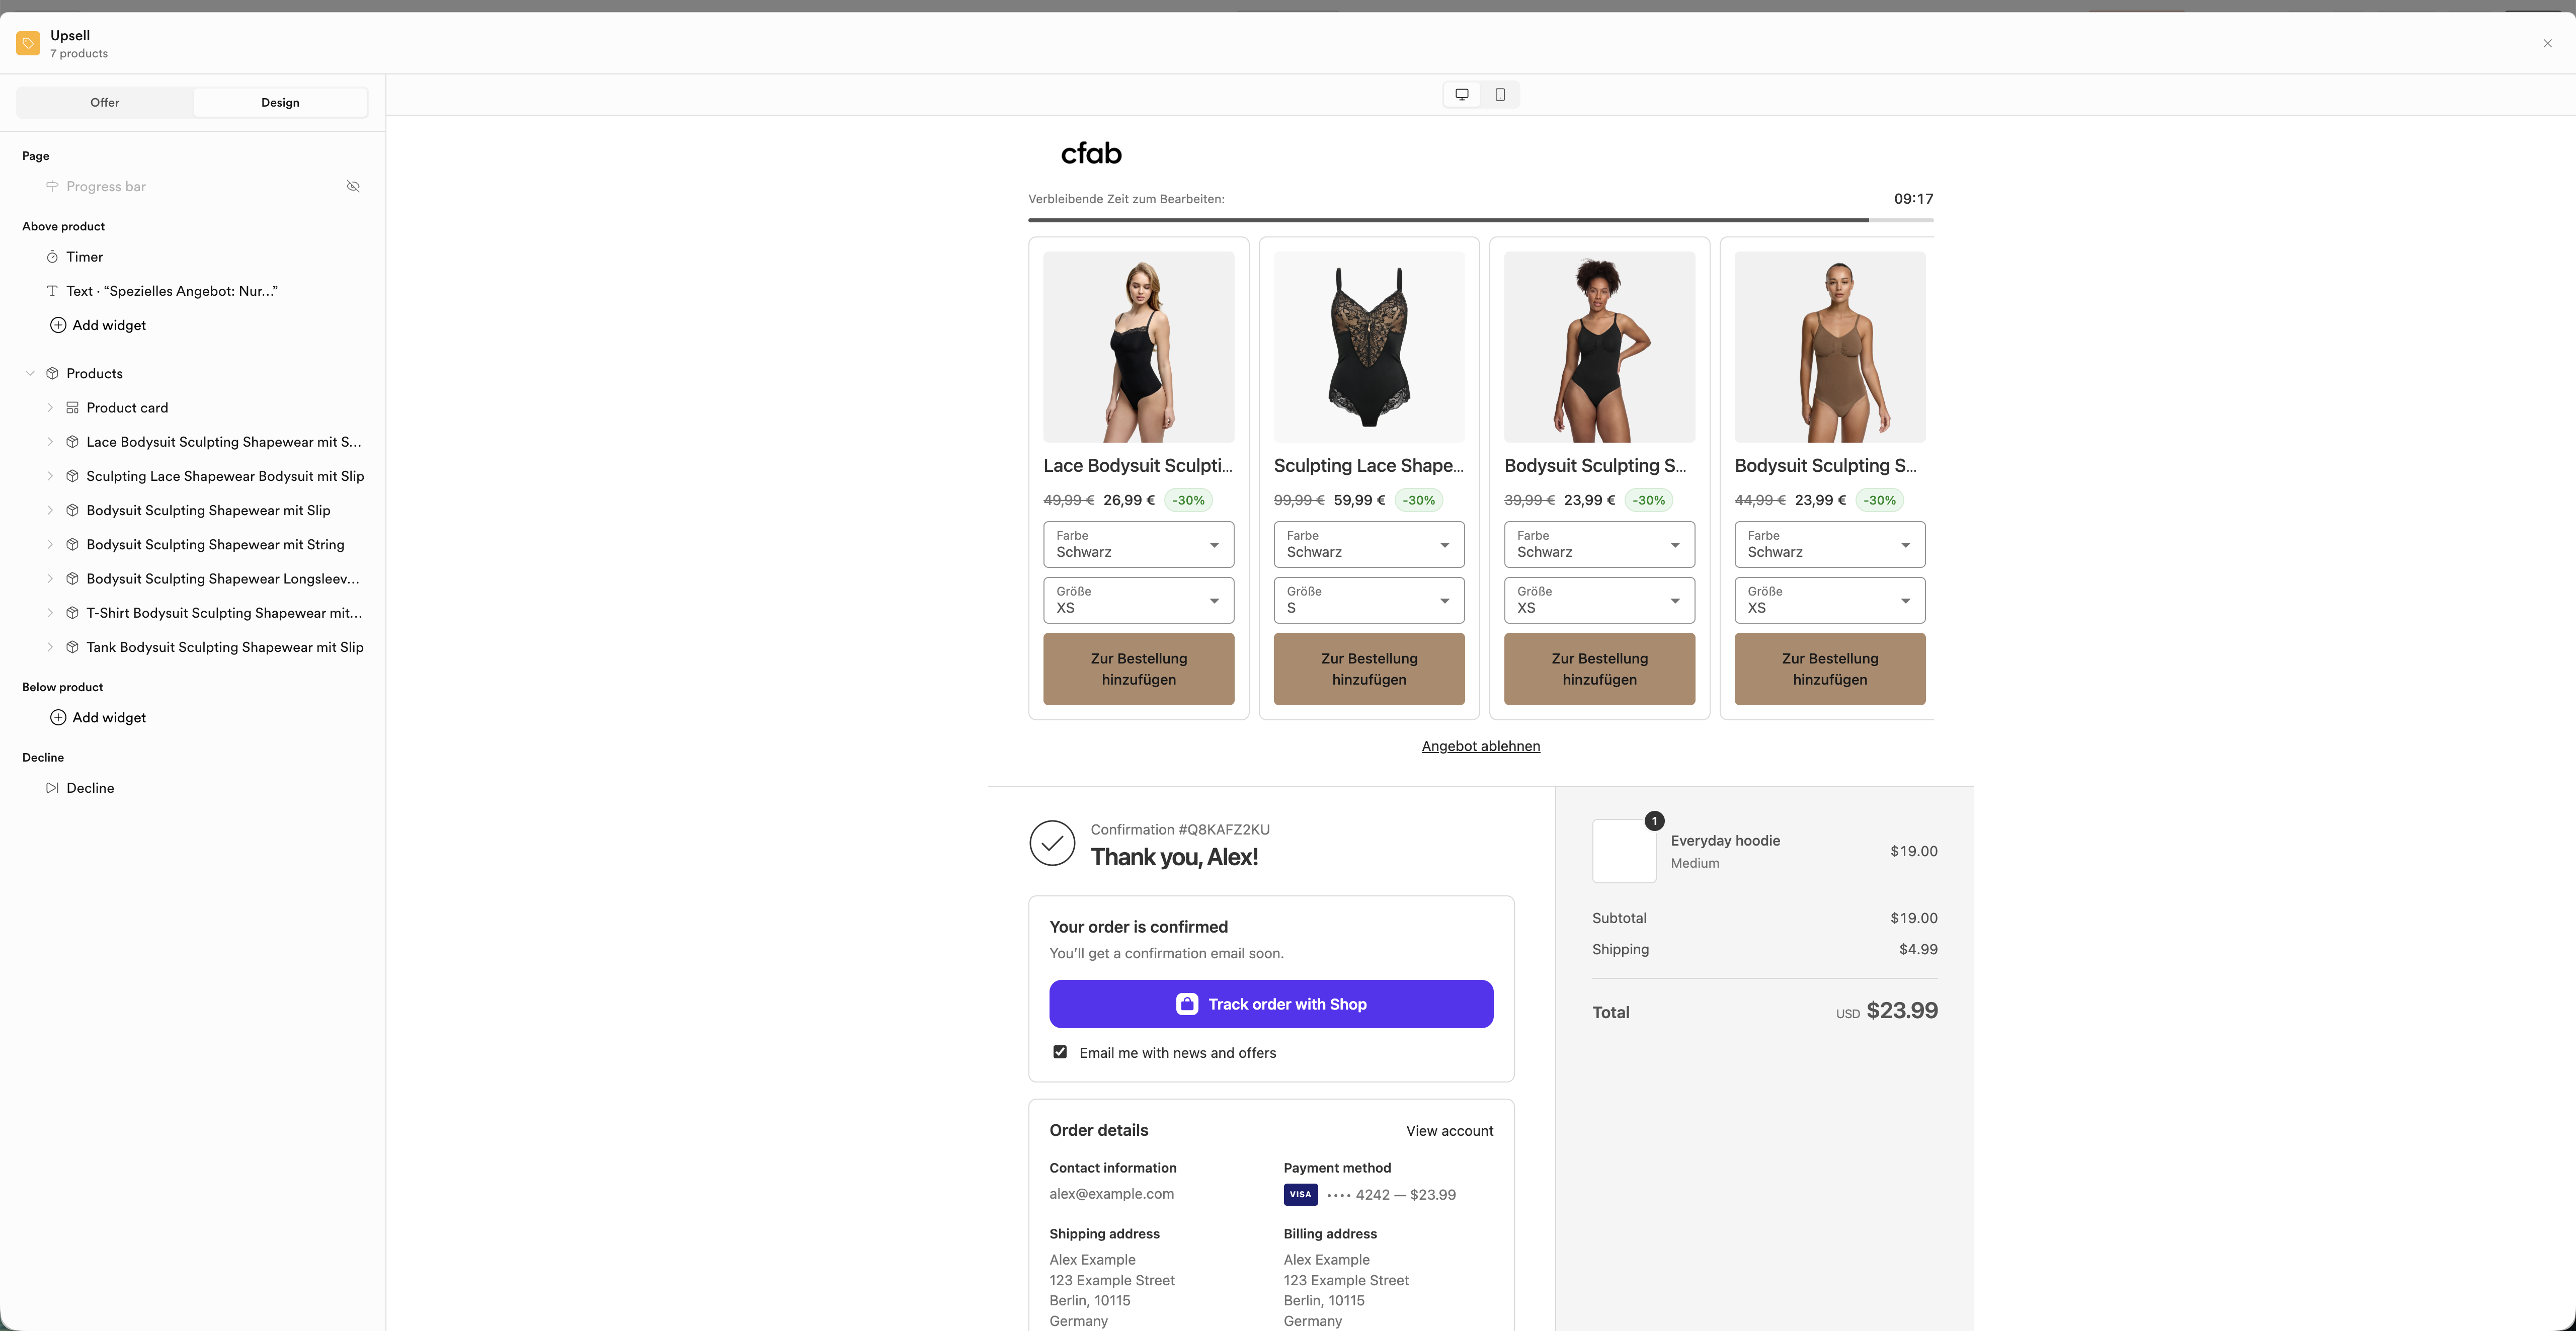This screenshot has width=2576, height=1331.
Task: Expand Bodysuit Sculpting Shapewear mit String
Action: 50,545
